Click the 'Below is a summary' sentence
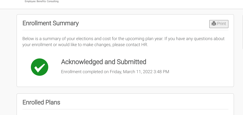This screenshot has width=243, height=115. pyautogui.click(x=75, y=39)
